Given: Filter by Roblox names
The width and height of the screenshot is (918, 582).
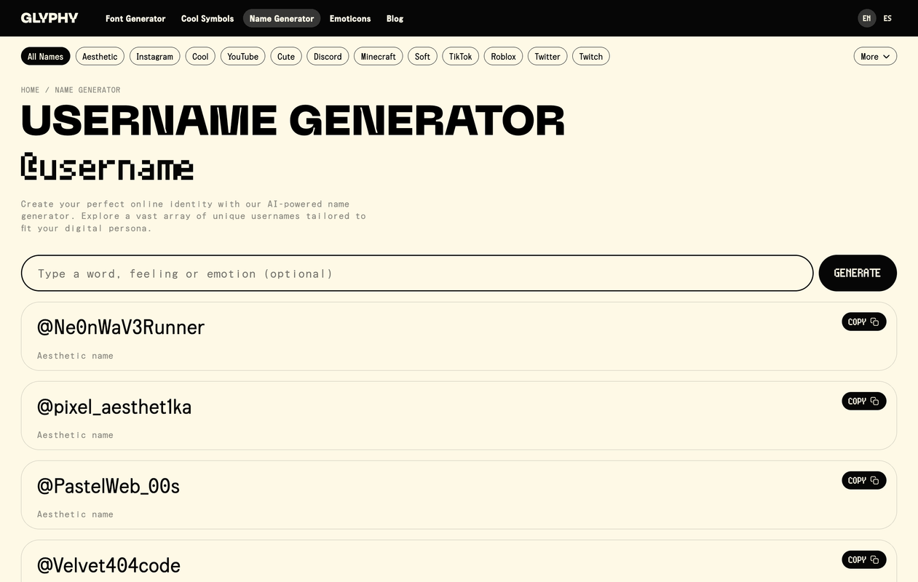Looking at the screenshot, I should (x=504, y=56).
